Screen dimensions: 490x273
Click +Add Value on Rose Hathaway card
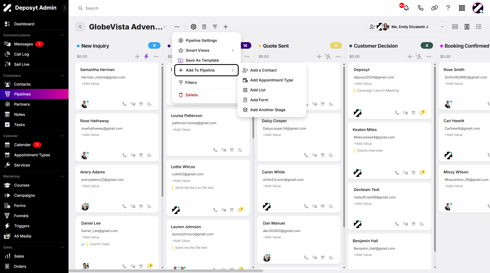coord(90,135)
